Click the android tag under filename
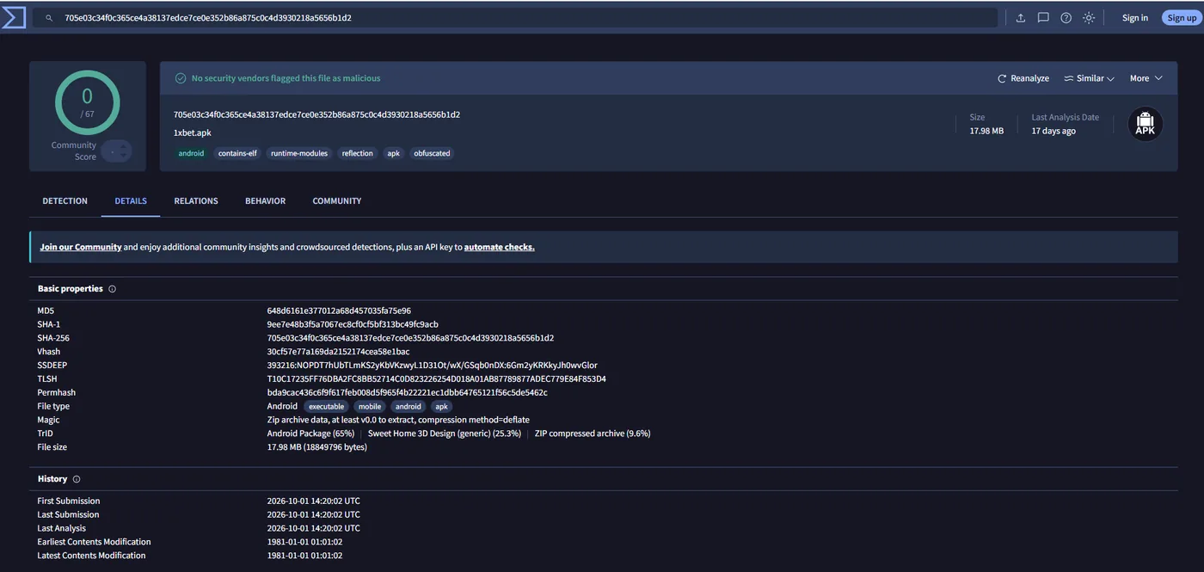 coord(191,153)
